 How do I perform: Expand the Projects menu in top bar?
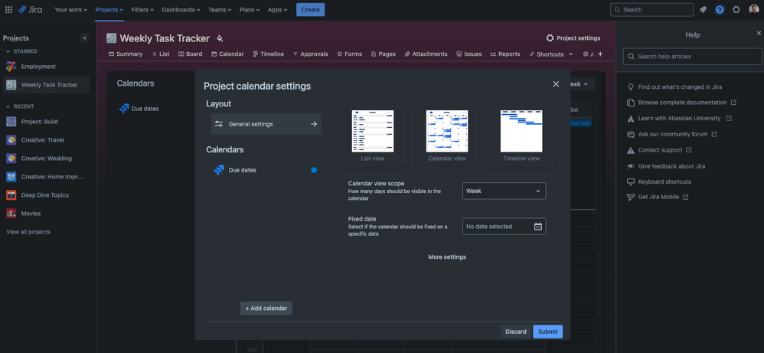(109, 10)
